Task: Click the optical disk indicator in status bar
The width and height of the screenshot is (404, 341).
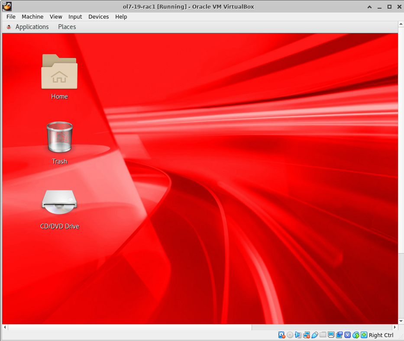Action: point(290,335)
